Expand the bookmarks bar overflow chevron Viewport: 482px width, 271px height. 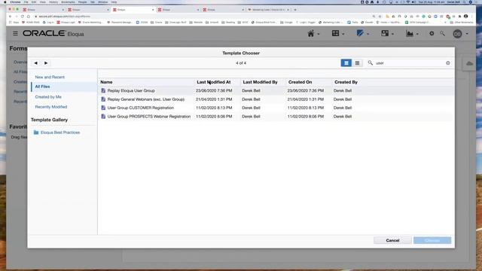(x=445, y=23)
